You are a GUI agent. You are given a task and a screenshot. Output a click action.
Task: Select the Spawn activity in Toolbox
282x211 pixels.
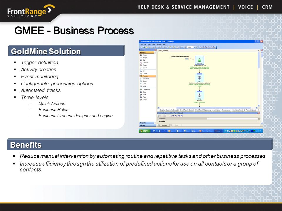coord(144,68)
